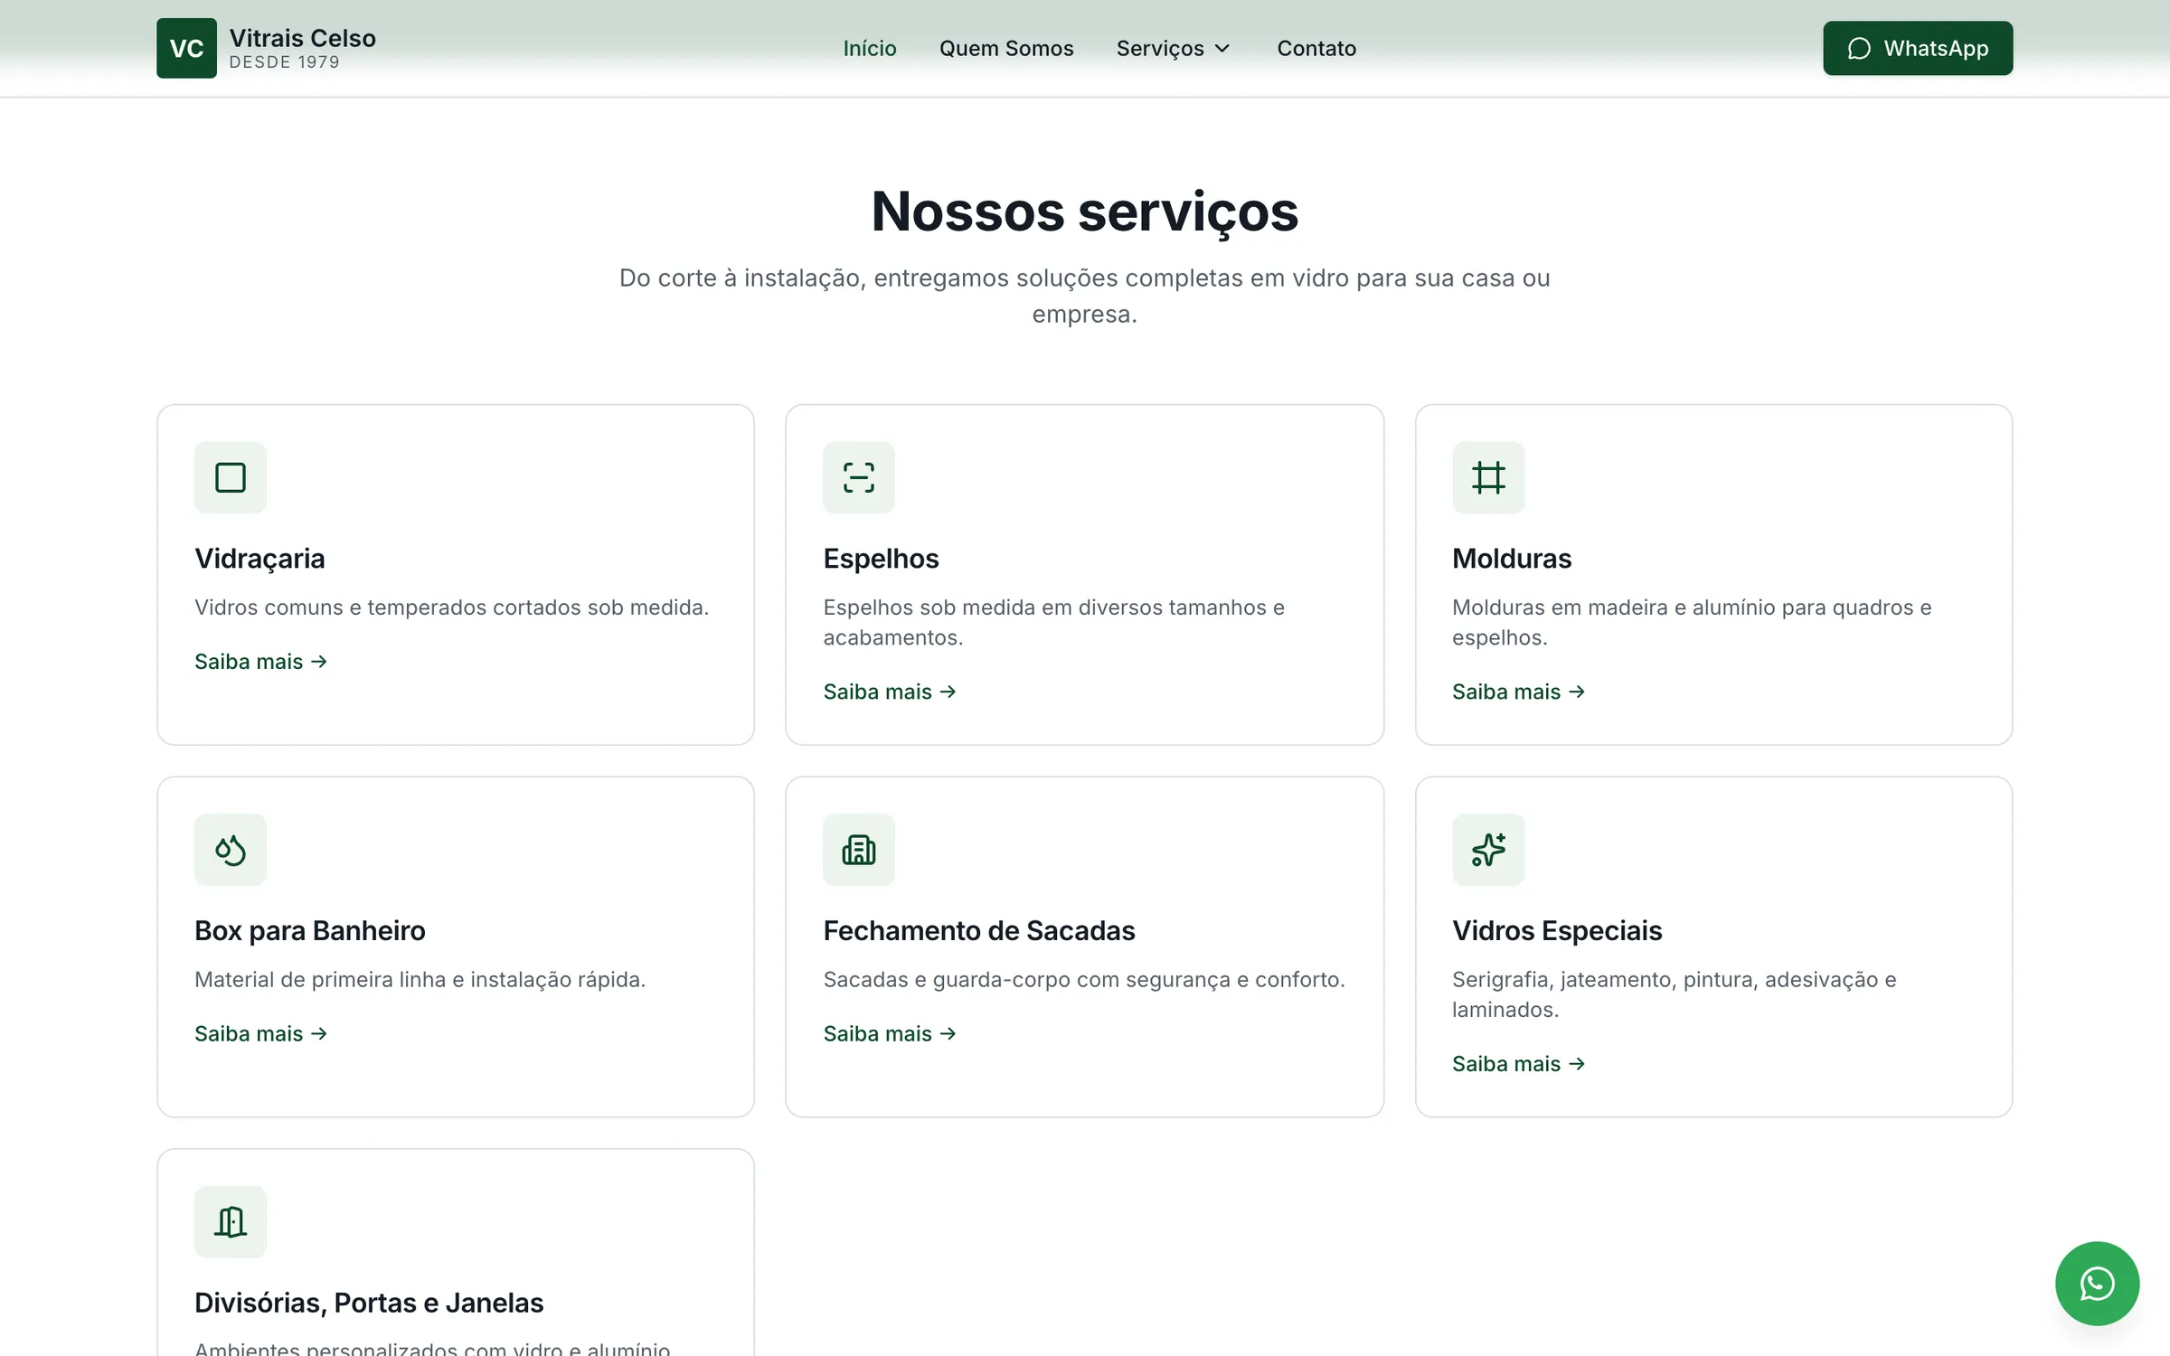The height and width of the screenshot is (1356, 2170).
Task: Click the WhatsApp button in the header
Action: (x=1918, y=48)
